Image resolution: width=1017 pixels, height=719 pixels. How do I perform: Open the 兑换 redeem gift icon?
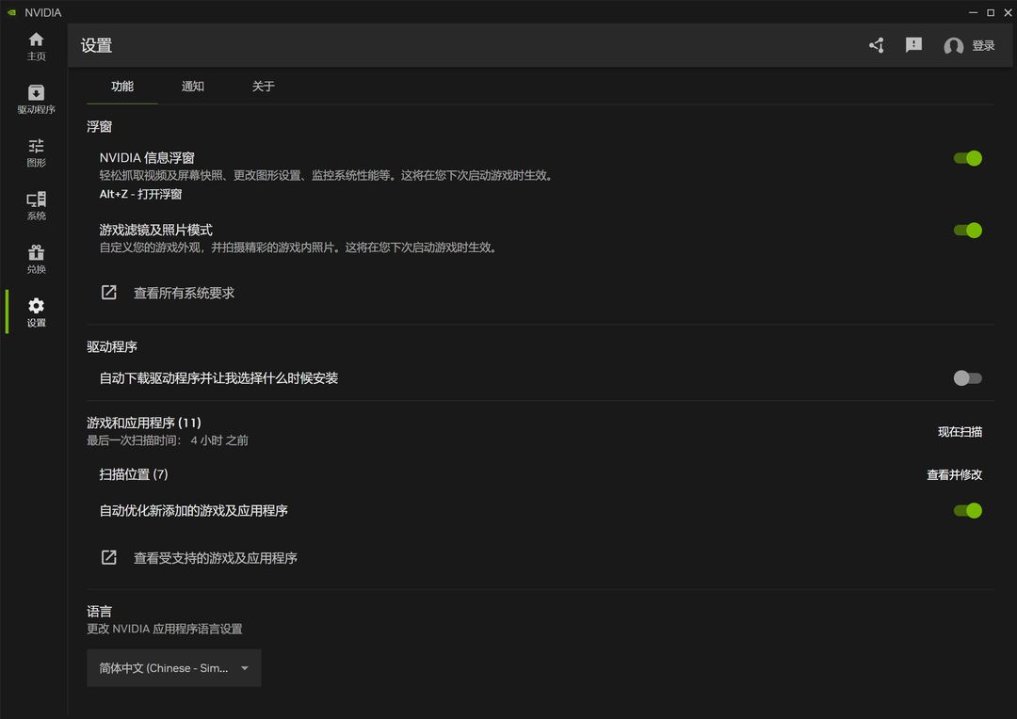pyautogui.click(x=37, y=252)
